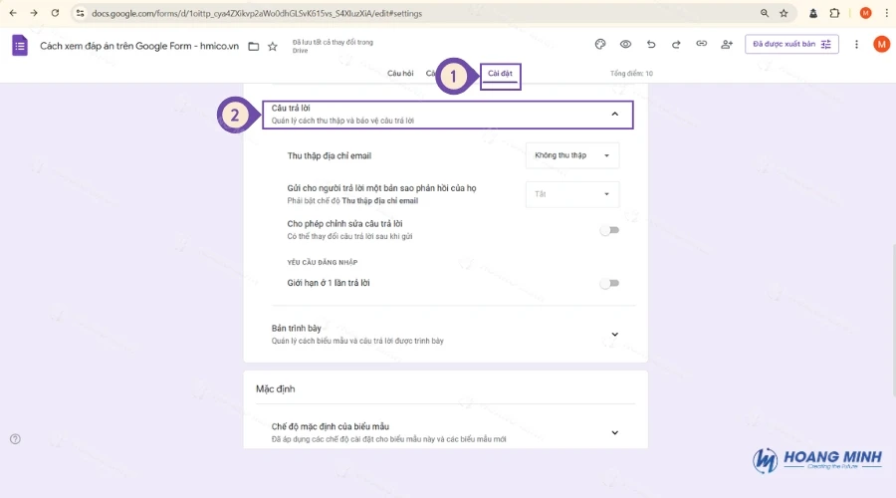Image resolution: width=896 pixels, height=498 pixels.
Task: Go forward in browser history
Action: tap(34, 13)
